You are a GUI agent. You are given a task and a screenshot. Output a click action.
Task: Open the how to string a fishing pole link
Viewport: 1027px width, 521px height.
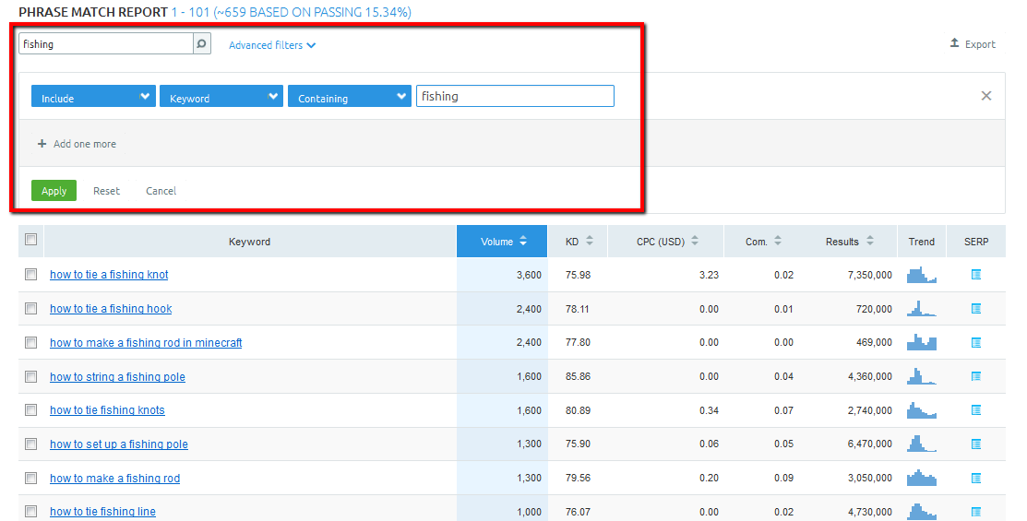[117, 376]
